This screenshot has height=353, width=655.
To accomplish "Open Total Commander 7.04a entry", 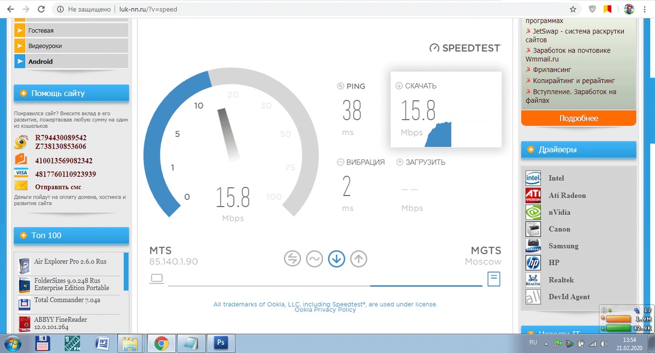I will [x=67, y=300].
